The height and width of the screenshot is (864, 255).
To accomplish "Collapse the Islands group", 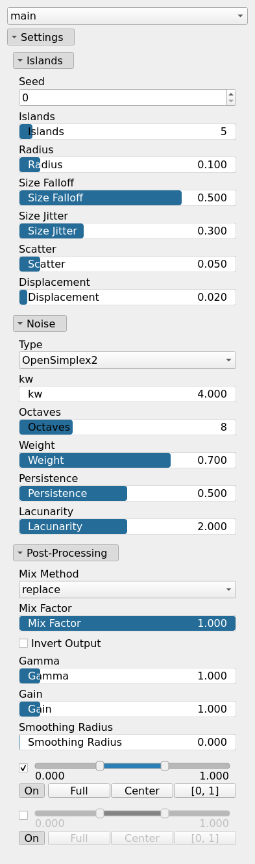I will coord(43,60).
